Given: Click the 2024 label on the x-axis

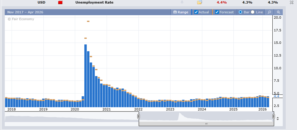Looking at the screenshot, I should pos(202,109).
